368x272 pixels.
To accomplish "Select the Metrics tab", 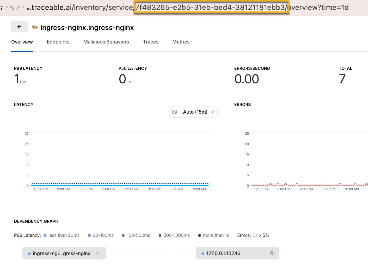I will (x=181, y=42).
